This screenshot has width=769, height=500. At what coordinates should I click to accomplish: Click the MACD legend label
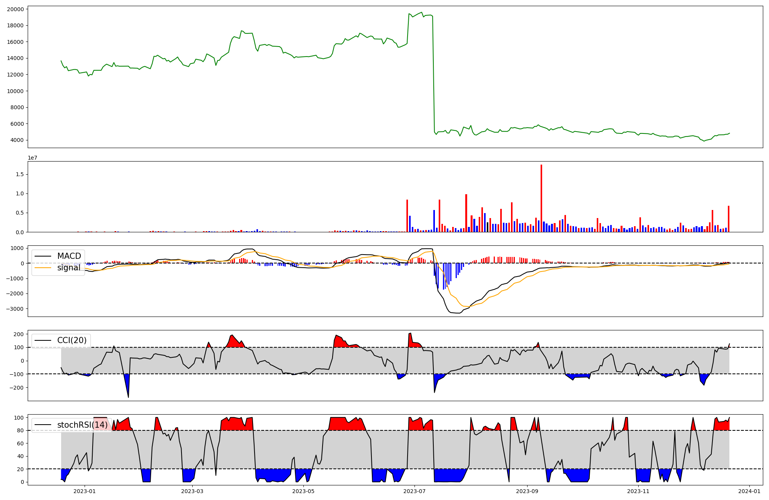[69, 256]
